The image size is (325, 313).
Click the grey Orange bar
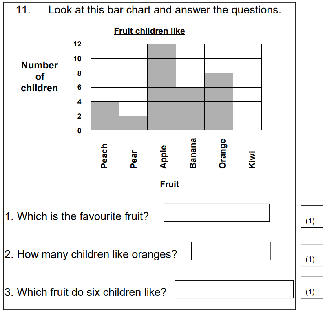click(x=219, y=101)
